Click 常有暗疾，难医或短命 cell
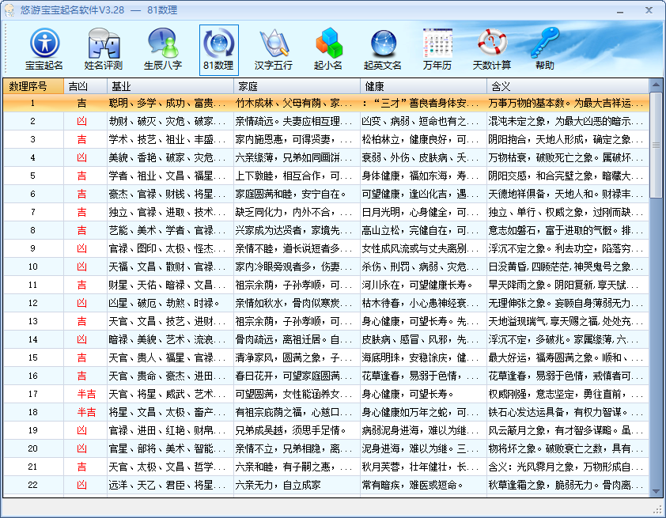Screen dimensions: 666x518 pyautogui.click(x=423, y=485)
